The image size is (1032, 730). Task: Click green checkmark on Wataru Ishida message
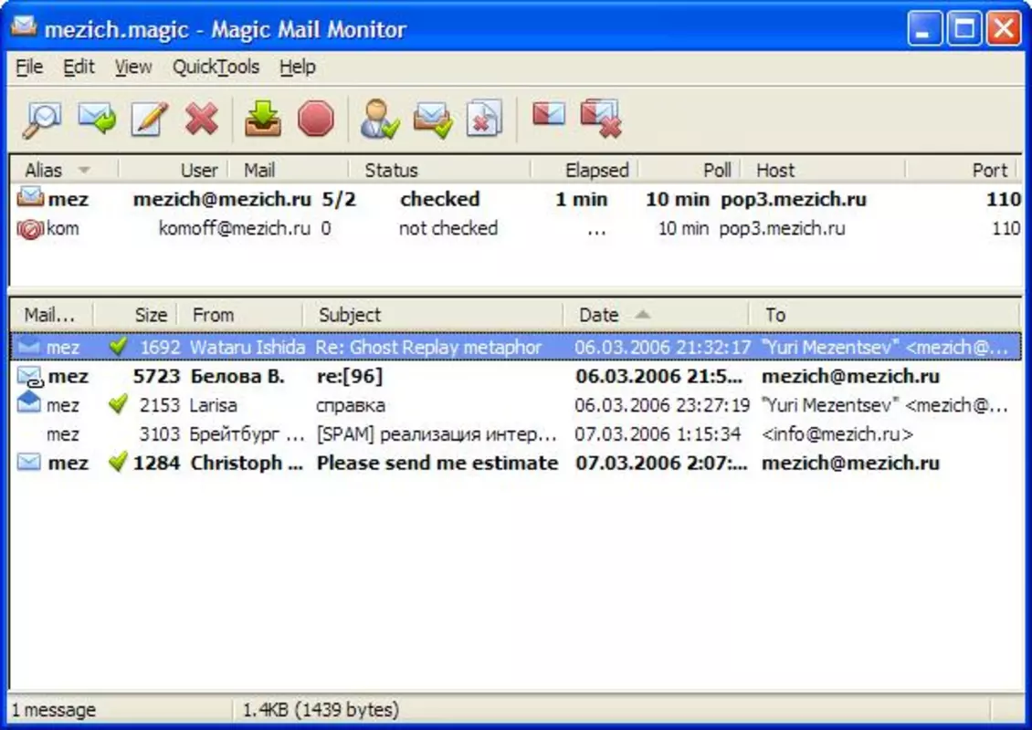(119, 346)
